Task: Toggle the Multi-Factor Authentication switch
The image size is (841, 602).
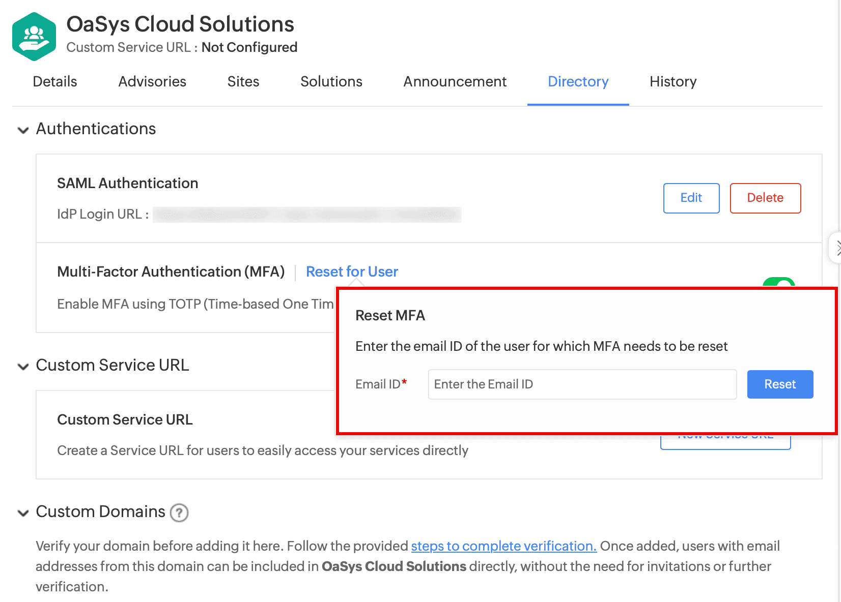Action: tap(778, 283)
